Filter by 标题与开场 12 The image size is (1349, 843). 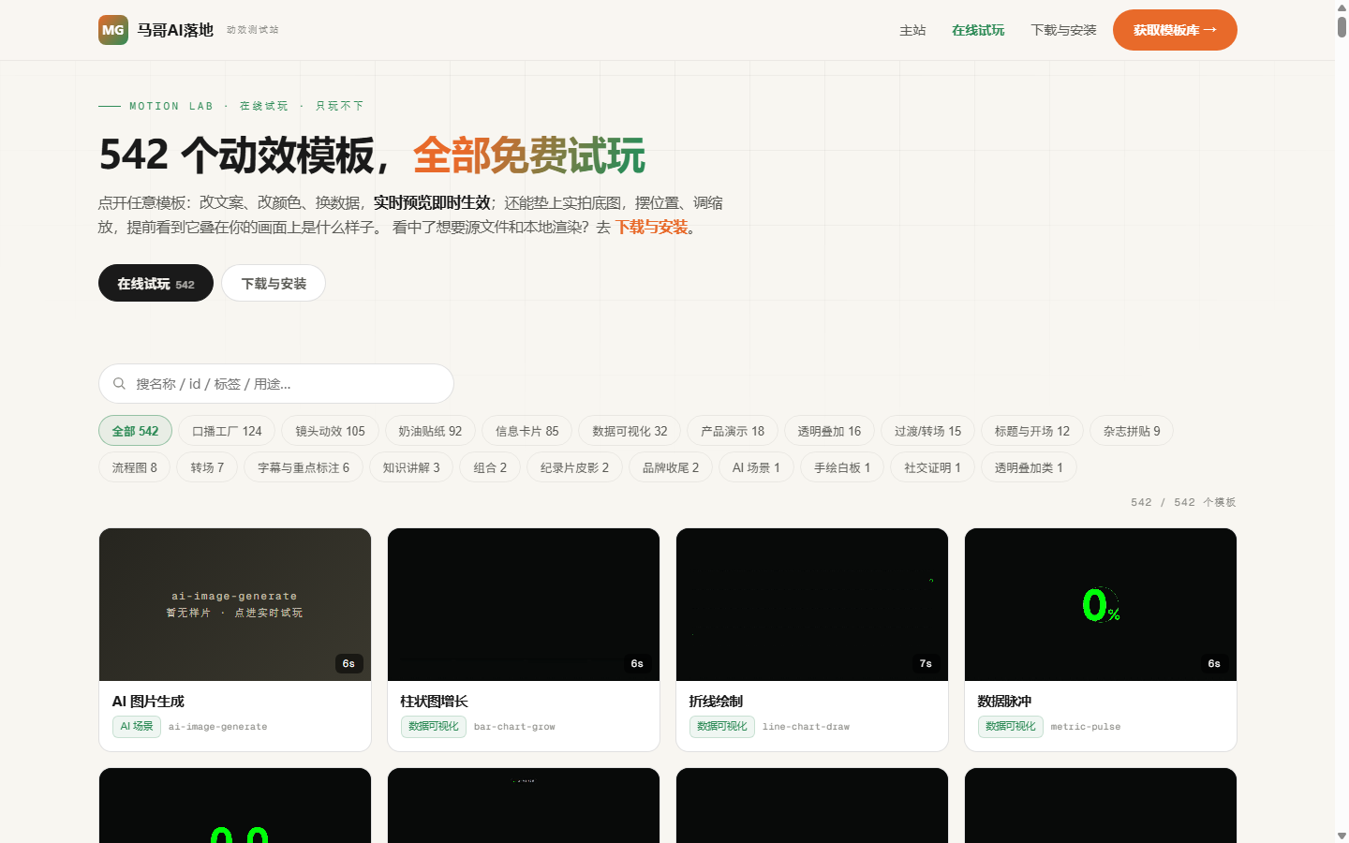(1031, 431)
